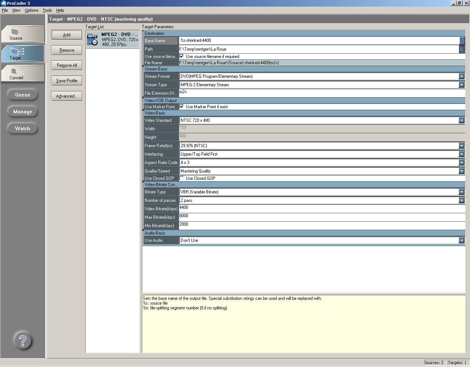Viewport: 470px width, 367px height.
Task: Open the View menu
Action: point(16,10)
